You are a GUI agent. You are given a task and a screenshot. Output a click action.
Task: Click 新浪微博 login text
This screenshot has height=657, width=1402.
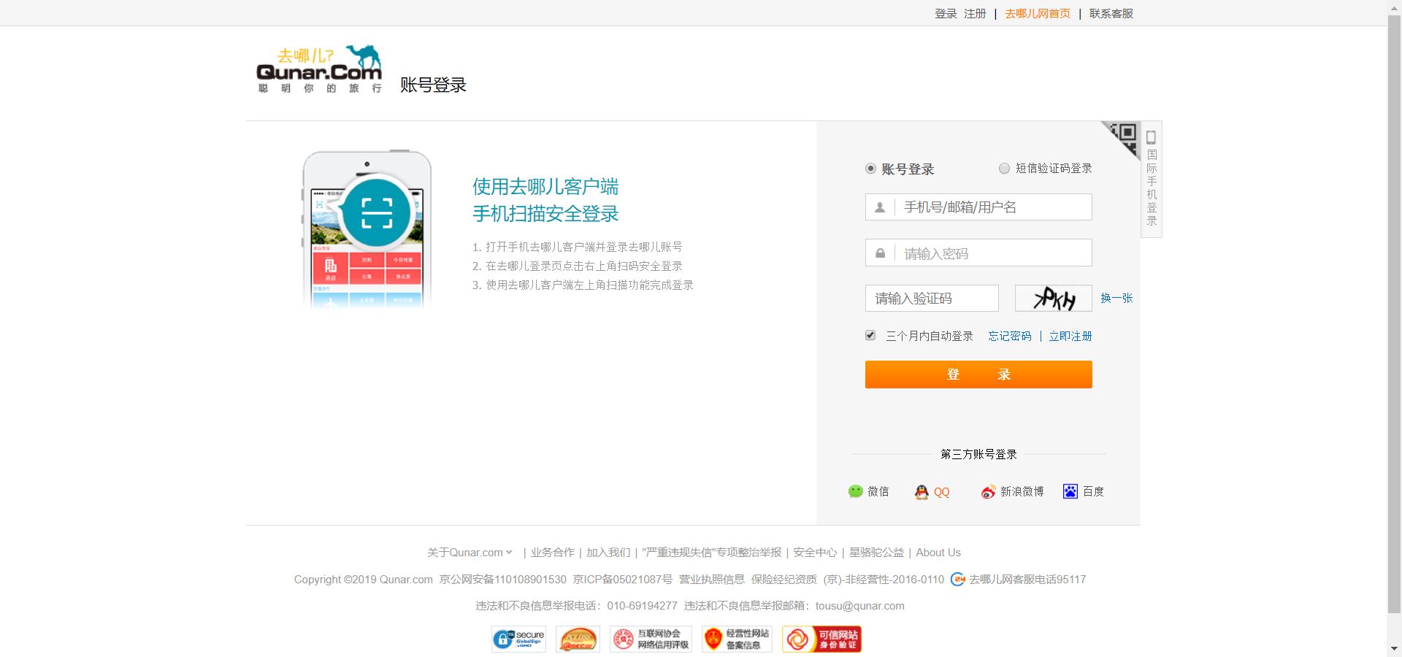pos(1022,492)
